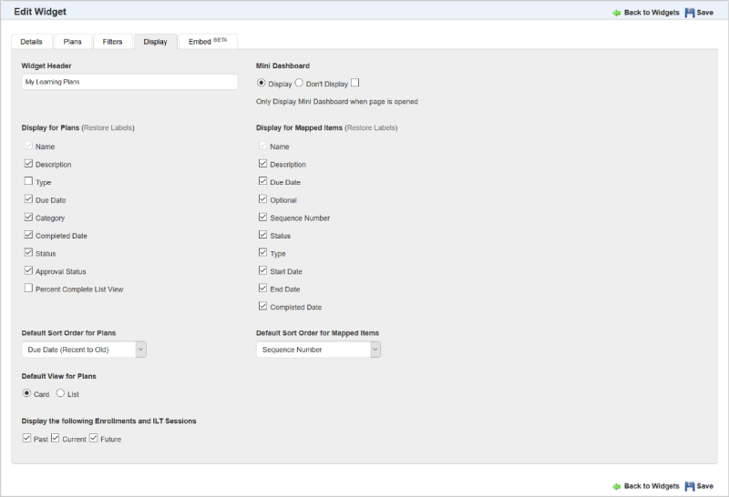Click Restore Labels for Display for Mapped Items

[x=371, y=127]
